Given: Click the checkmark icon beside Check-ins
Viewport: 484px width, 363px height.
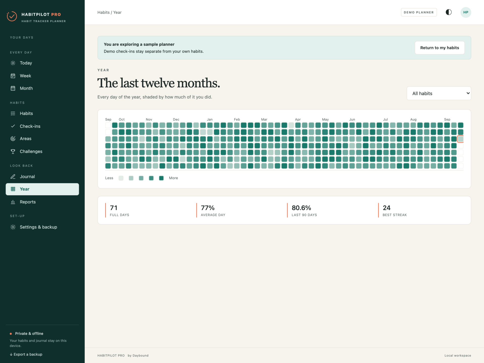Looking at the screenshot, I should tap(13, 126).
